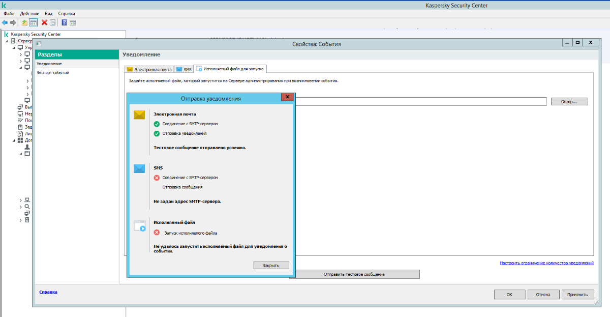Click the Обзор... browse button
Screen dimensions: 610x317
[569, 102]
